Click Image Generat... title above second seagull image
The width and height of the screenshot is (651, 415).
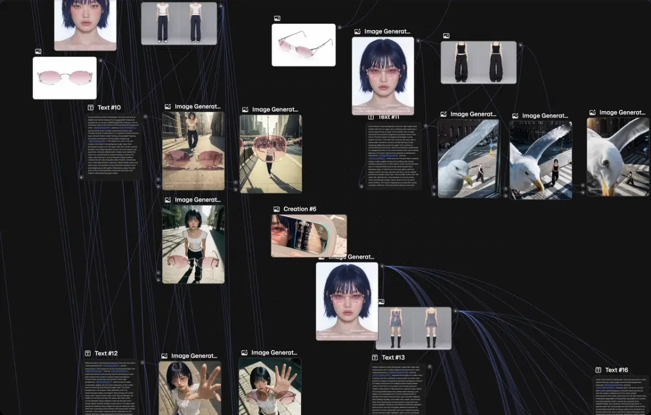545,116
